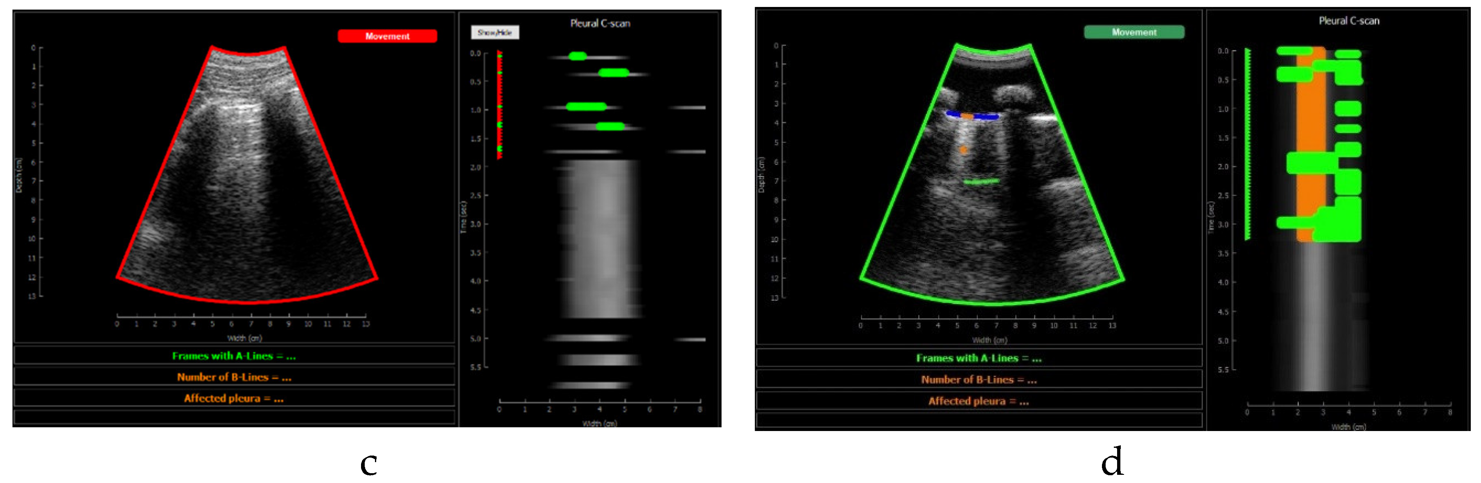Viewport: 1481px width, 483px height.
Task: Select left panel 'Frames with A-Lines' field
Action: (234, 356)
